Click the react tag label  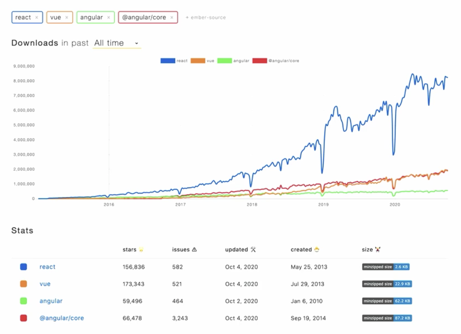point(23,18)
